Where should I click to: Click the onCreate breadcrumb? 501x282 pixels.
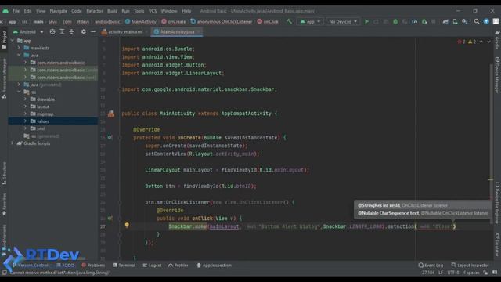[174, 21]
